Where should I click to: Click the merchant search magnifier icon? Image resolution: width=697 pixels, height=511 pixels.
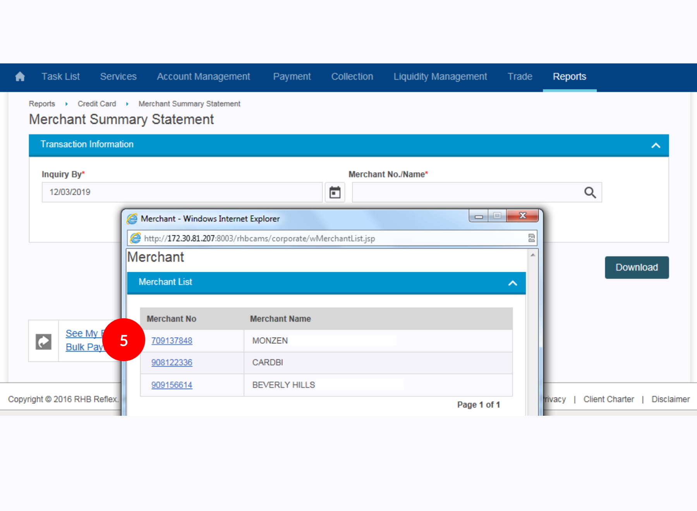coord(590,192)
